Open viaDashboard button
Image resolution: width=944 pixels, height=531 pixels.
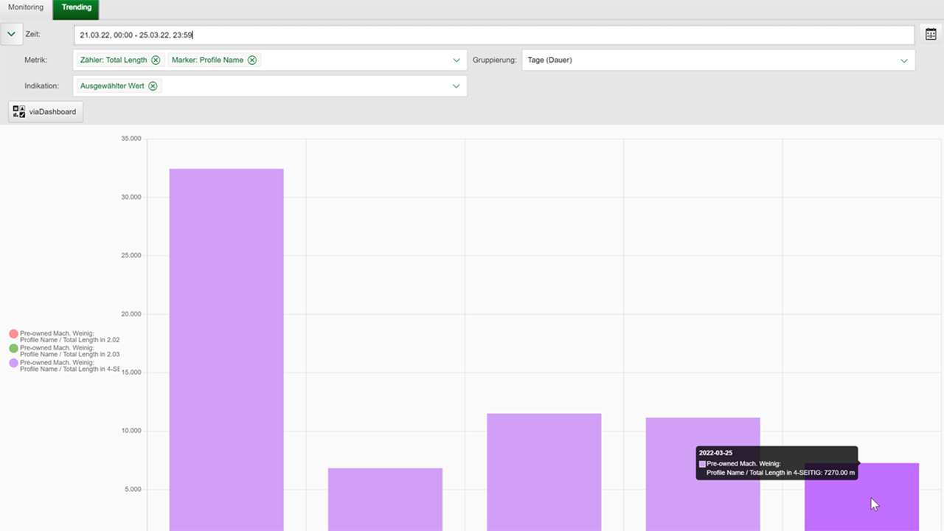click(46, 112)
